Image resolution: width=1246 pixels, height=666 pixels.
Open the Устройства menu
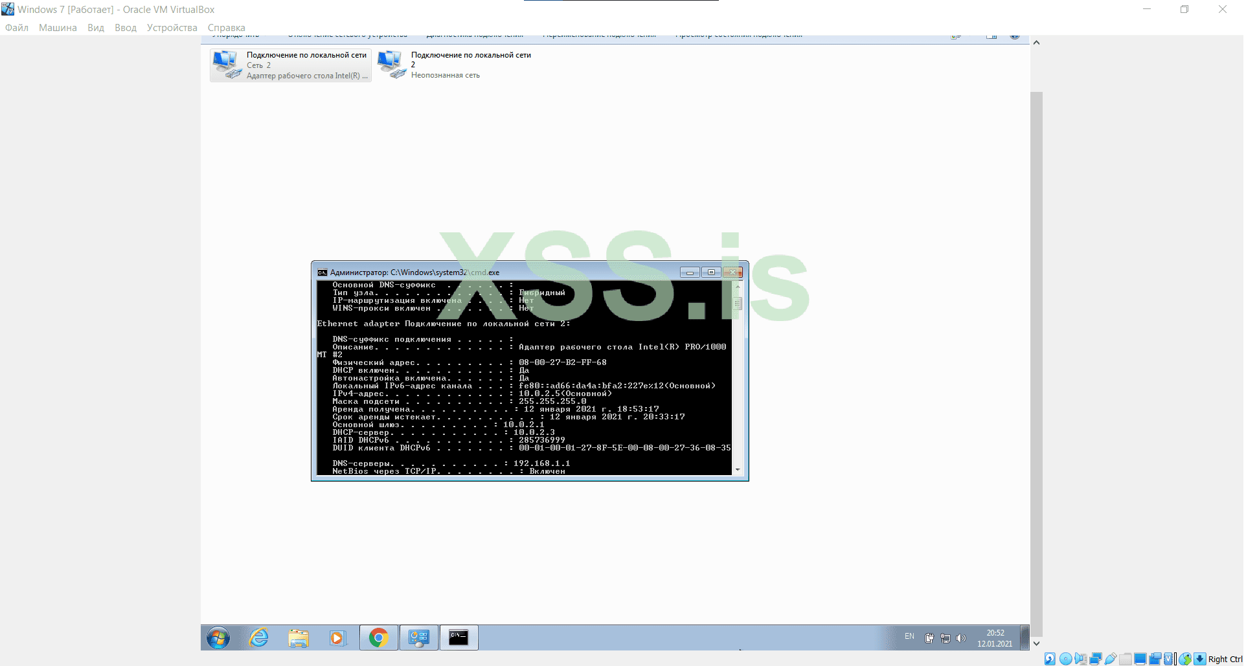172,28
